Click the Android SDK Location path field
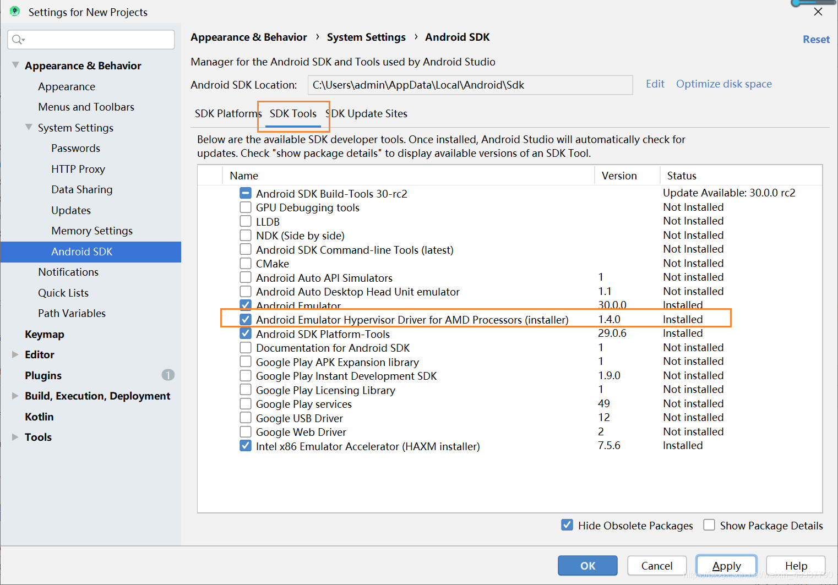 pyautogui.click(x=470, y=85)
